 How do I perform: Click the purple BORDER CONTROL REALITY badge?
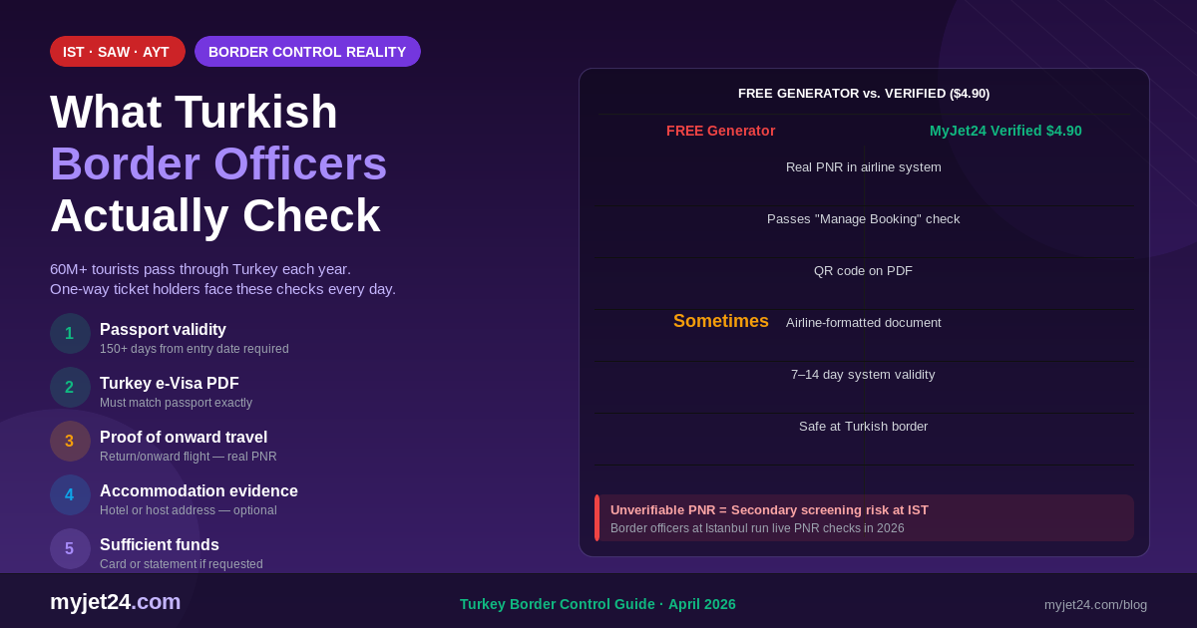(x=307, y=52)
